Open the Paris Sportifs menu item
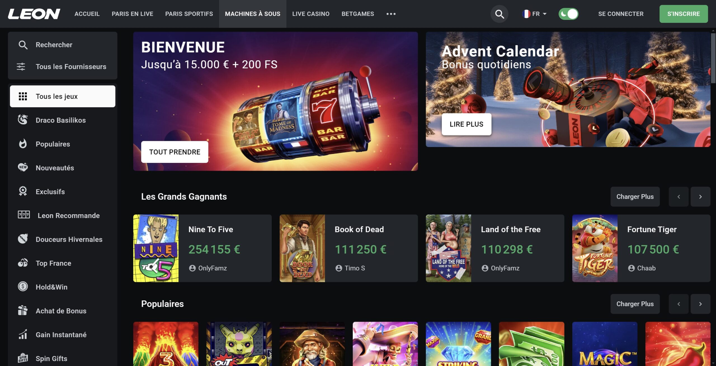 pos(189,14)
